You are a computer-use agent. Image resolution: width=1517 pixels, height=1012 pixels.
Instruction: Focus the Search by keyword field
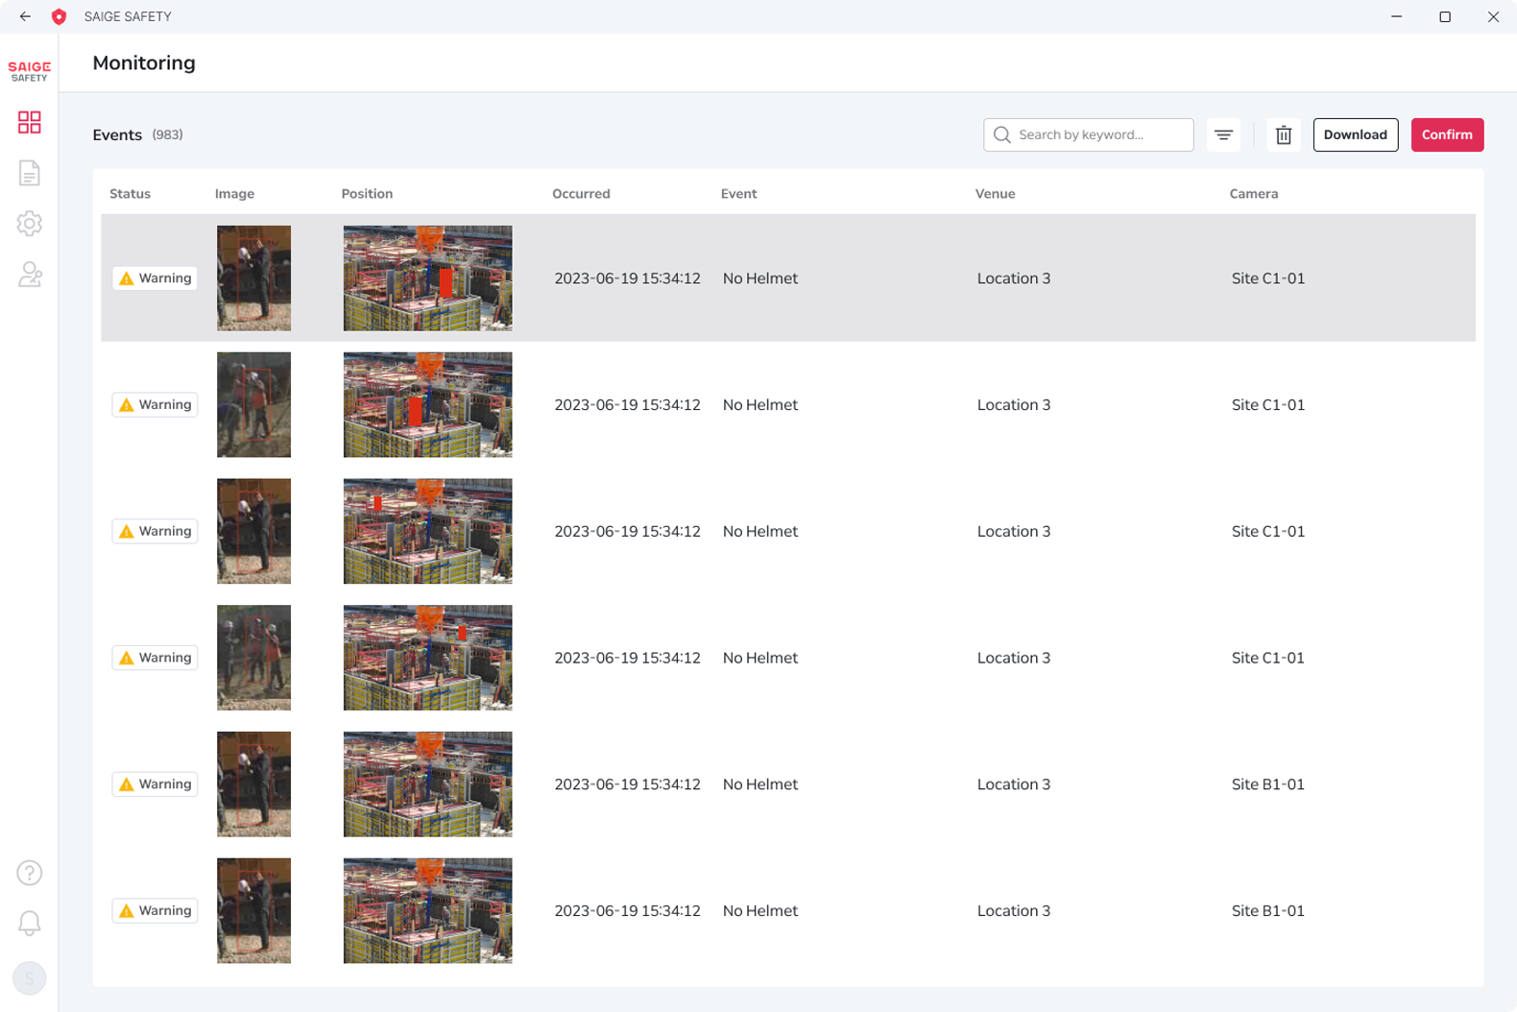[x=1089, y=135]
